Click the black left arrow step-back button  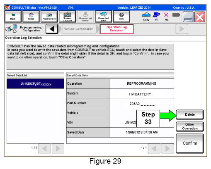pos(52,29)
